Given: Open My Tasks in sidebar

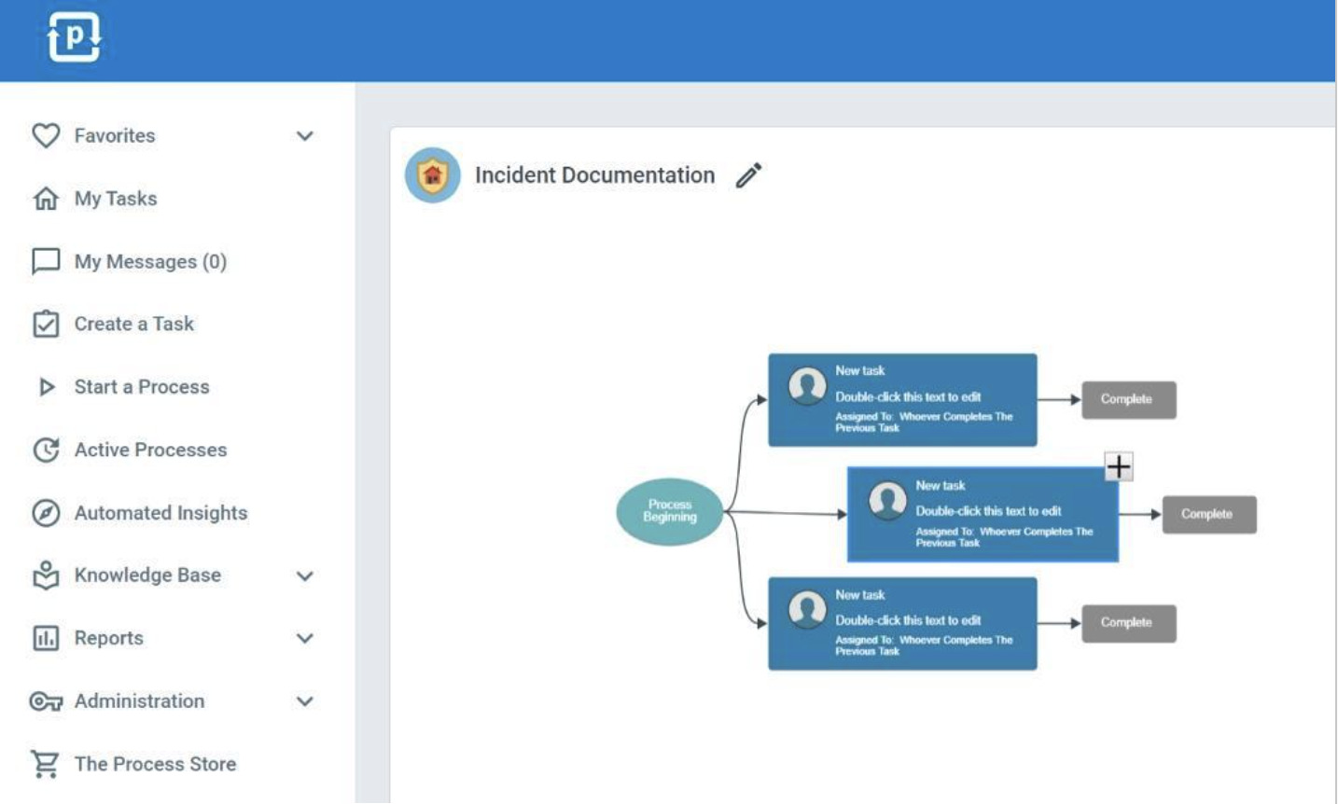Looking at the screenshot, I should 116,199.
